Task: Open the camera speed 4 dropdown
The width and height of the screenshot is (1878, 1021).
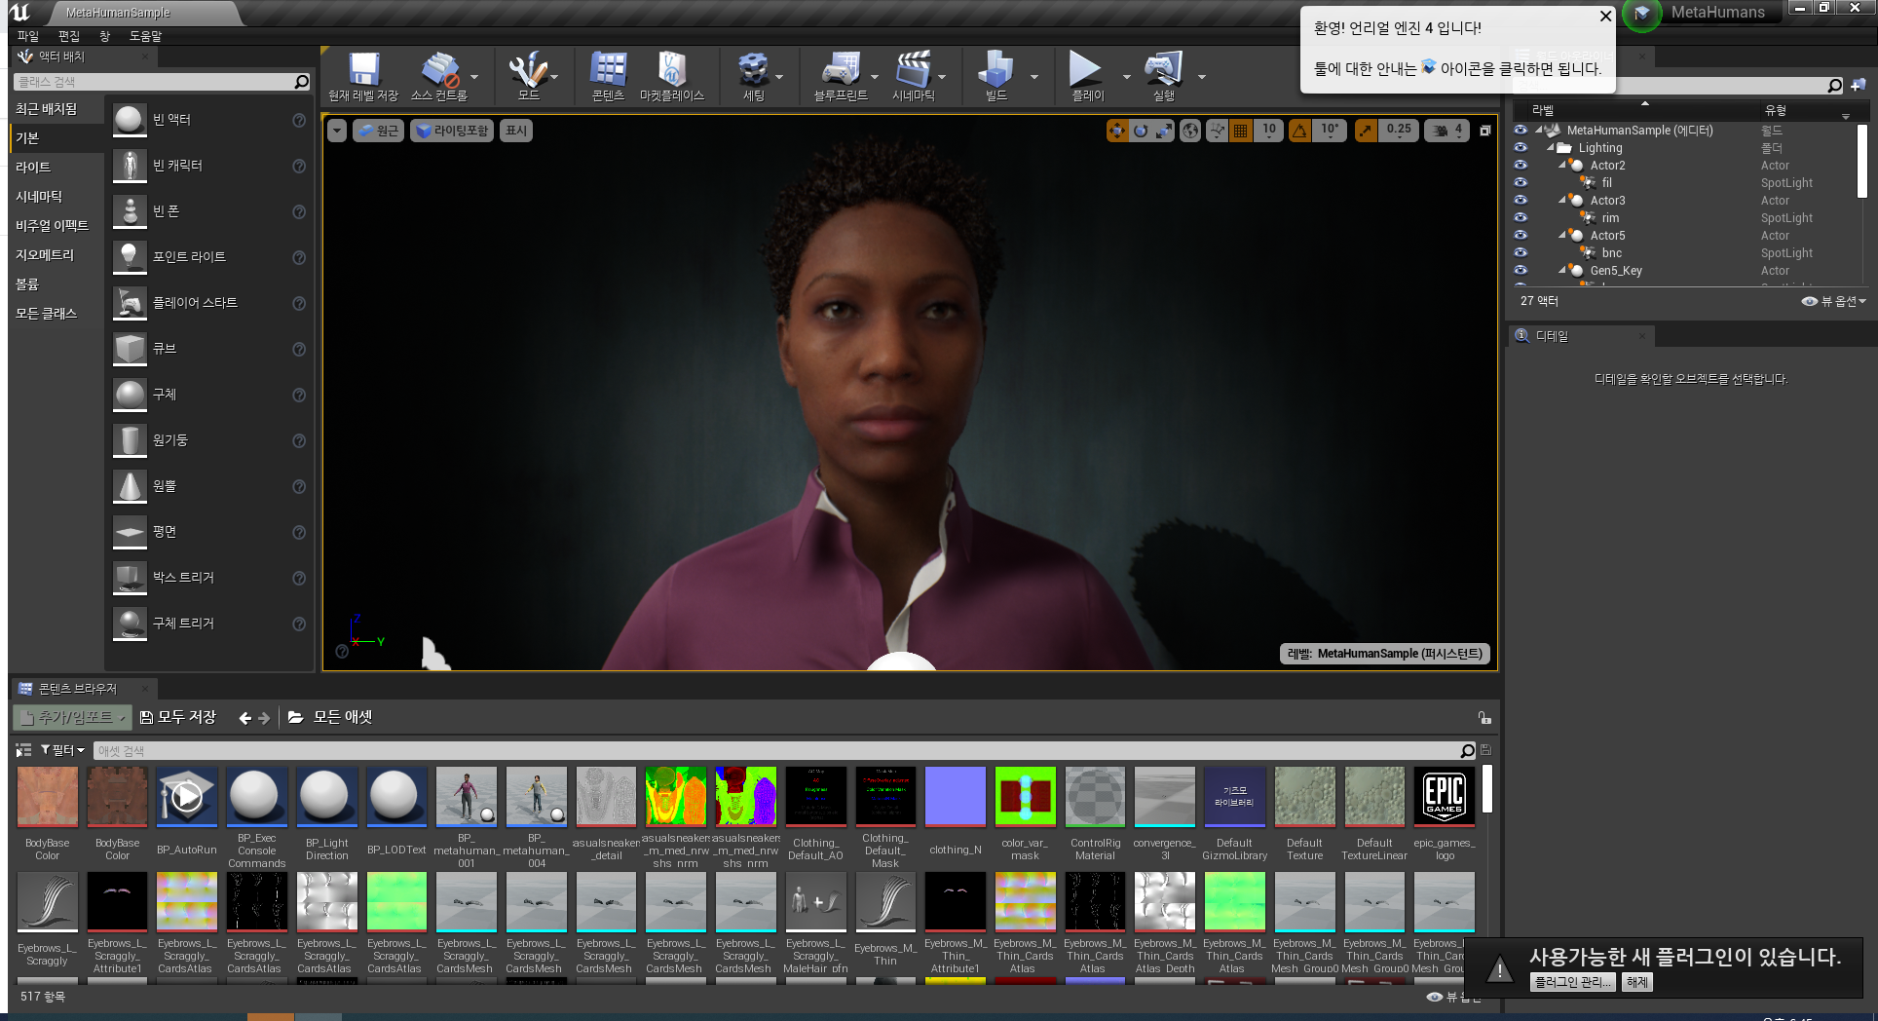Action: (1447, 131)
